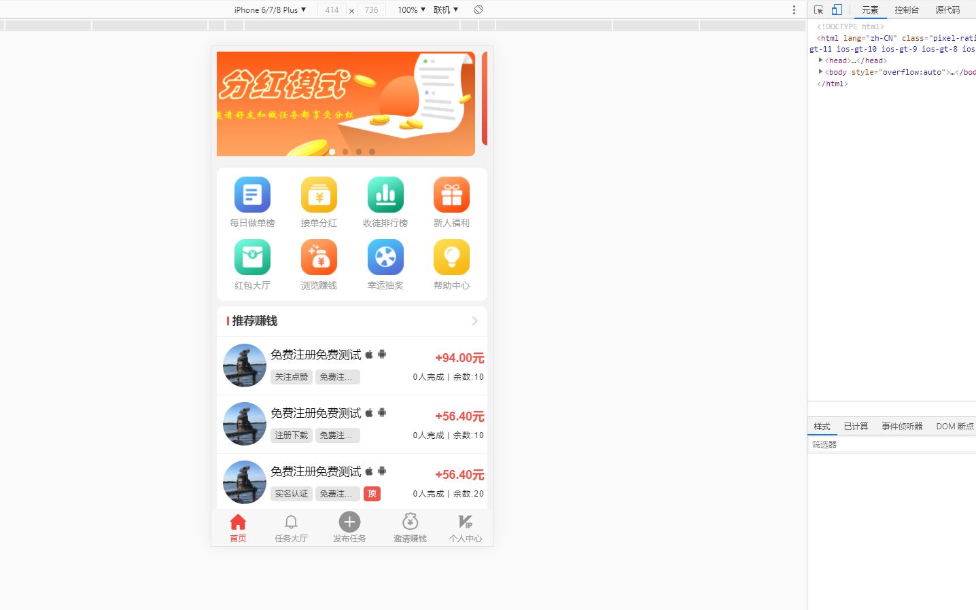Open 帮助中心 lightbulb icon
The image size is (976, 610).
click(451, 257)
